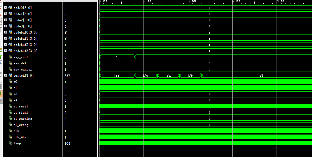Click the signal icon beside s0
The width and height of the screenshot is (312, 157).
10,82
